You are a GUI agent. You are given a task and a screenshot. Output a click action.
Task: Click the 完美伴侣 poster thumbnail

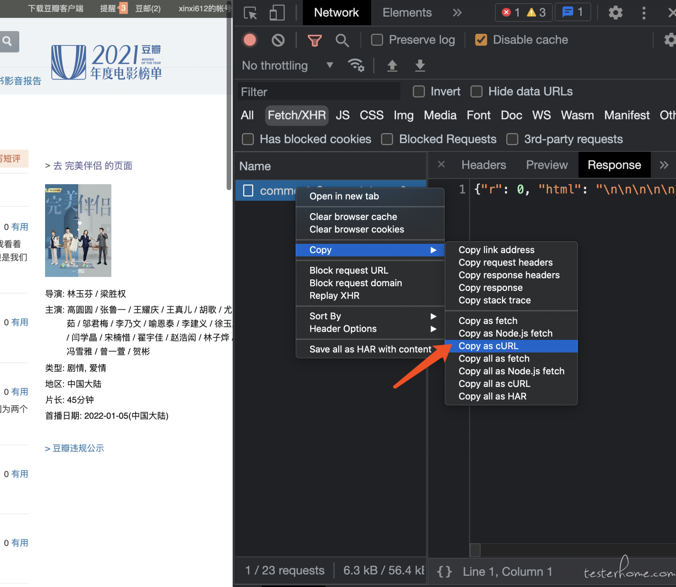tap(78, 230)
